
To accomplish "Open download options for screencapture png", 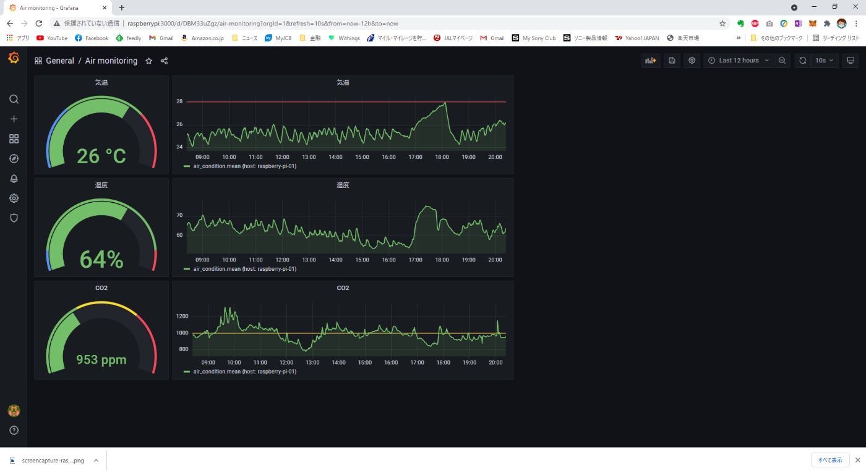I will [x=96, y=460].
